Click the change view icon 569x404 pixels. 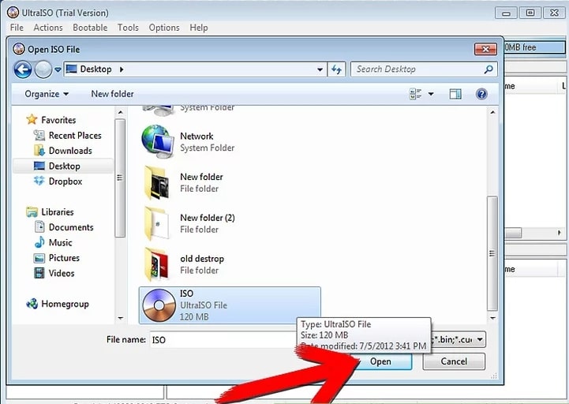pyautogui.click(x=415, y=94)
